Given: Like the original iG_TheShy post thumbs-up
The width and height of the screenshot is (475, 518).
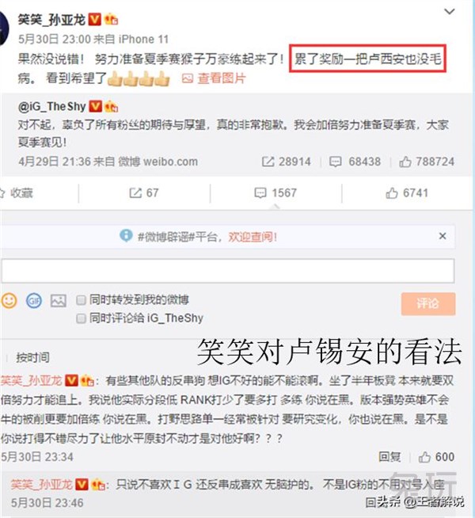Looking at the screenshot, I should [x=405, y=162].
